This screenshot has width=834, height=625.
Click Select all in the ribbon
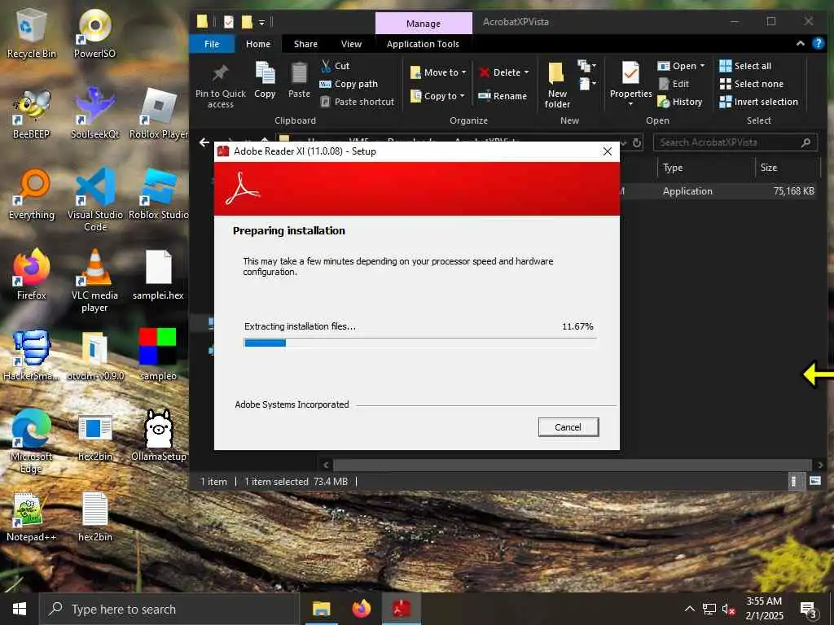(x=746, y=66)
